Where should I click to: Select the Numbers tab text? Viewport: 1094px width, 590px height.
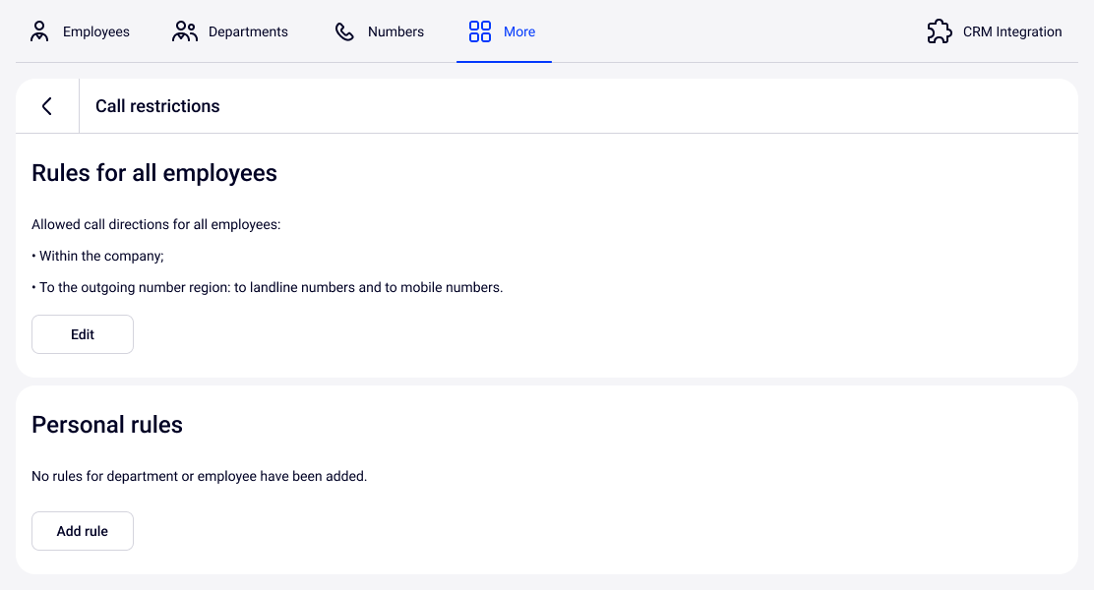pyautogui.click(x=395, y=31)
